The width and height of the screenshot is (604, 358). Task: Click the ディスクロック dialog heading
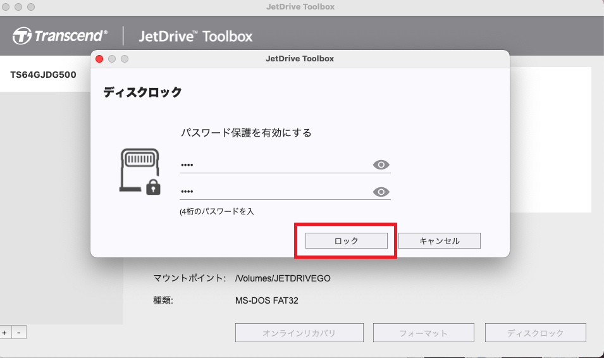pyautogui.click(x=142, y=92)
